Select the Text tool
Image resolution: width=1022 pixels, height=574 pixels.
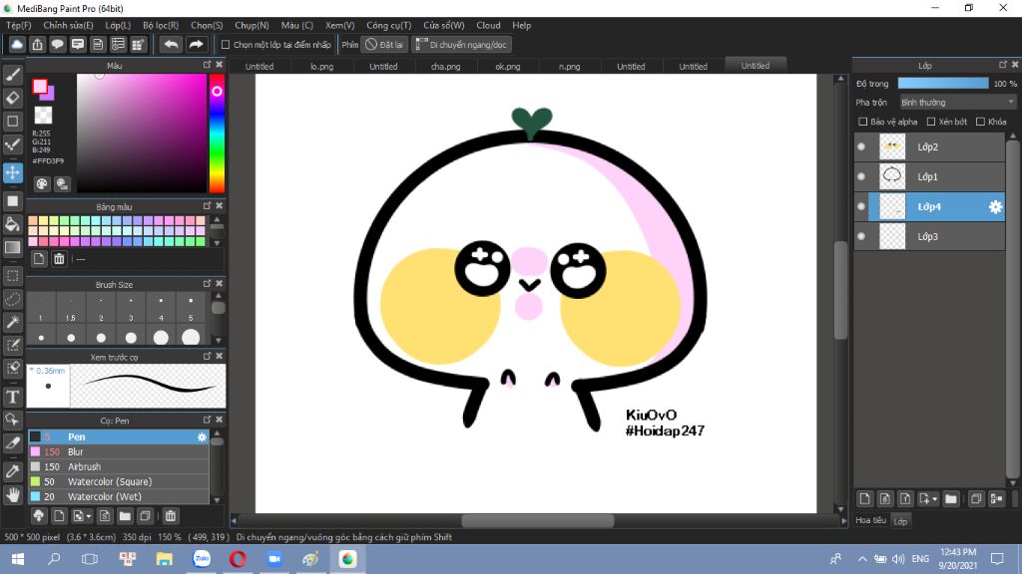tap(12, 397)
